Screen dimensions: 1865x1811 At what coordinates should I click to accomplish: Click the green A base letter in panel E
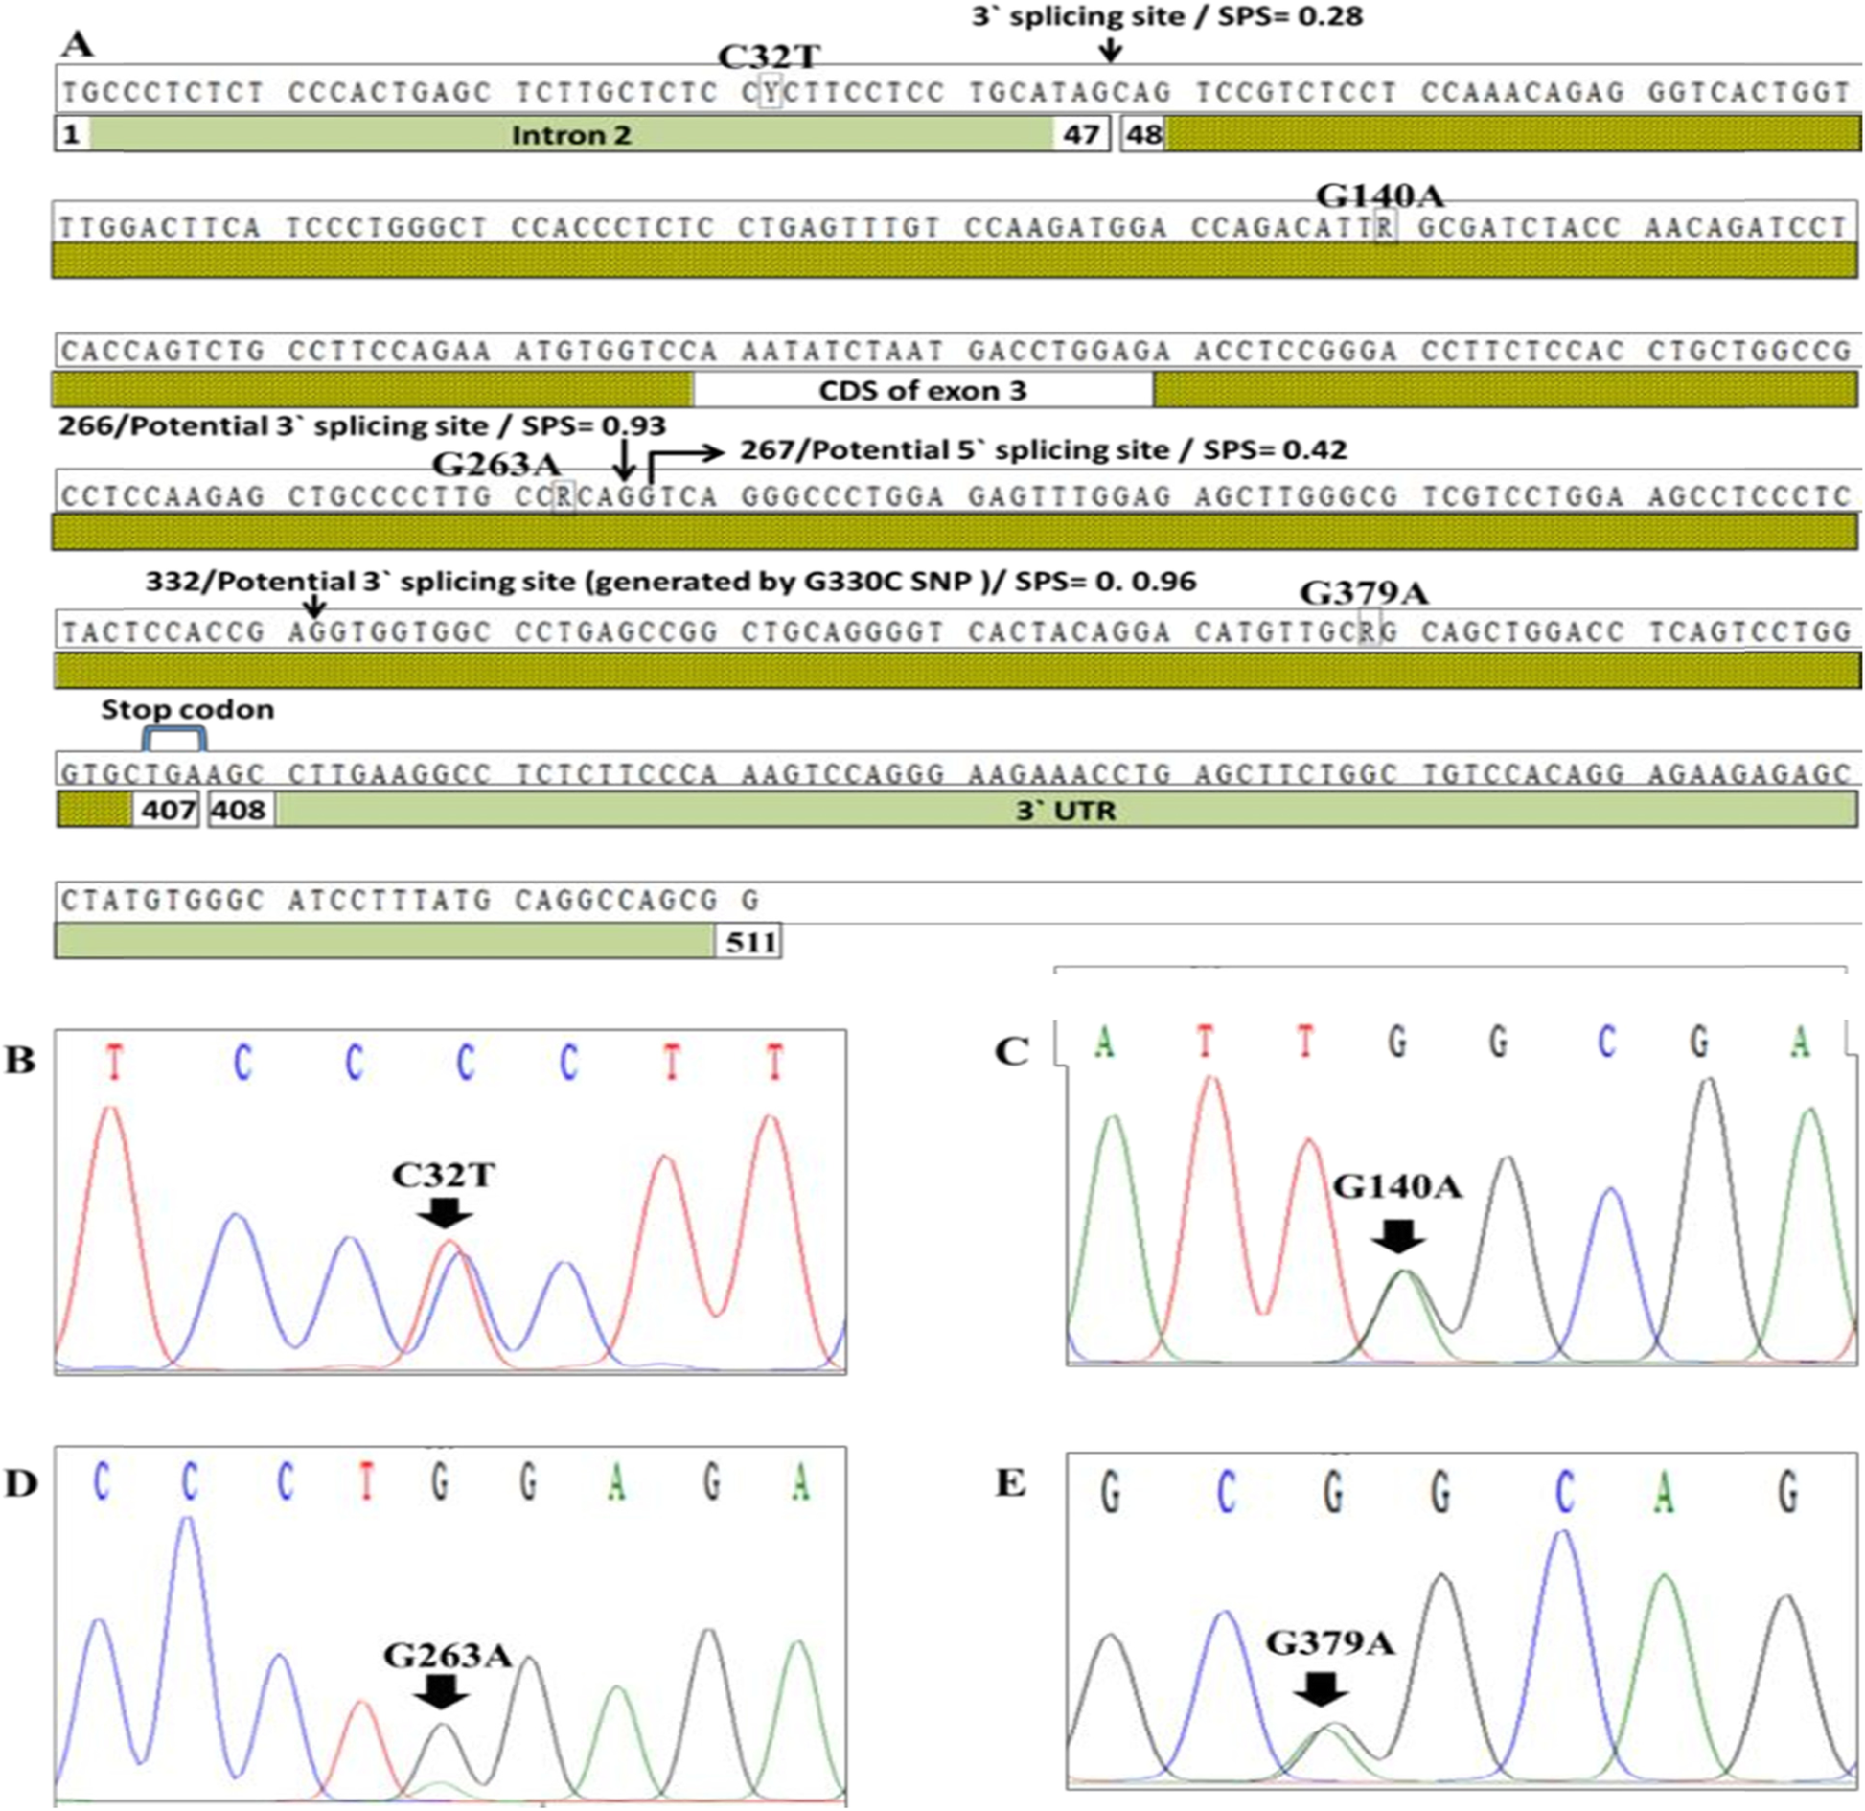pos(1665,1492)
